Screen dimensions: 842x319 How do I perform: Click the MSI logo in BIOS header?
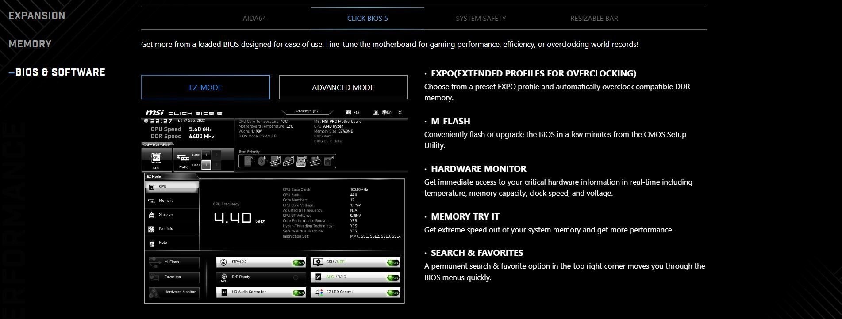click(154, 113)
